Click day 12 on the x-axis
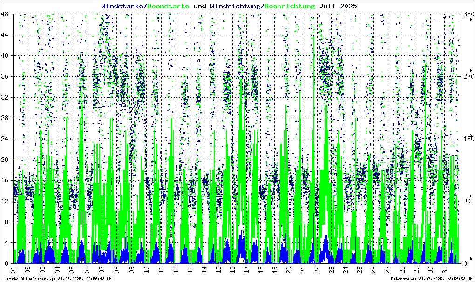The width and height of the screenshot is (475, 282). click(176, 269)
